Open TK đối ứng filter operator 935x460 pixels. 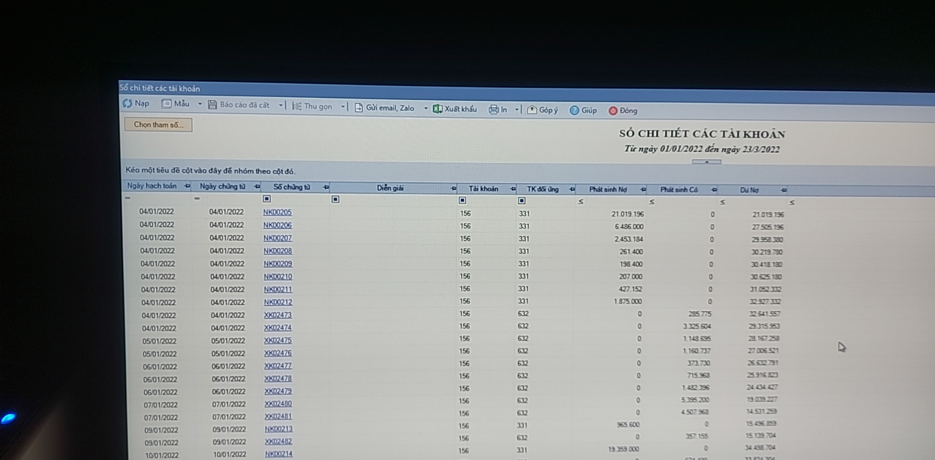click(522, 200)
